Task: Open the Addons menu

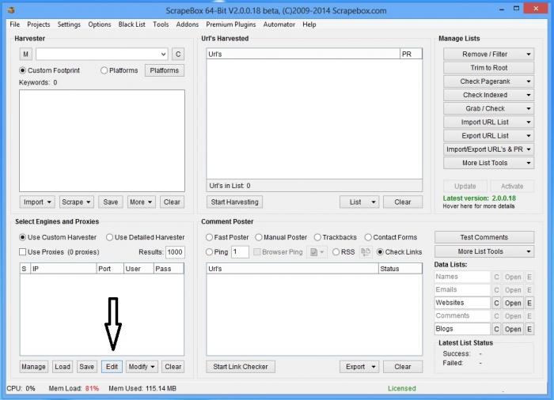Action: coord(188,25)
